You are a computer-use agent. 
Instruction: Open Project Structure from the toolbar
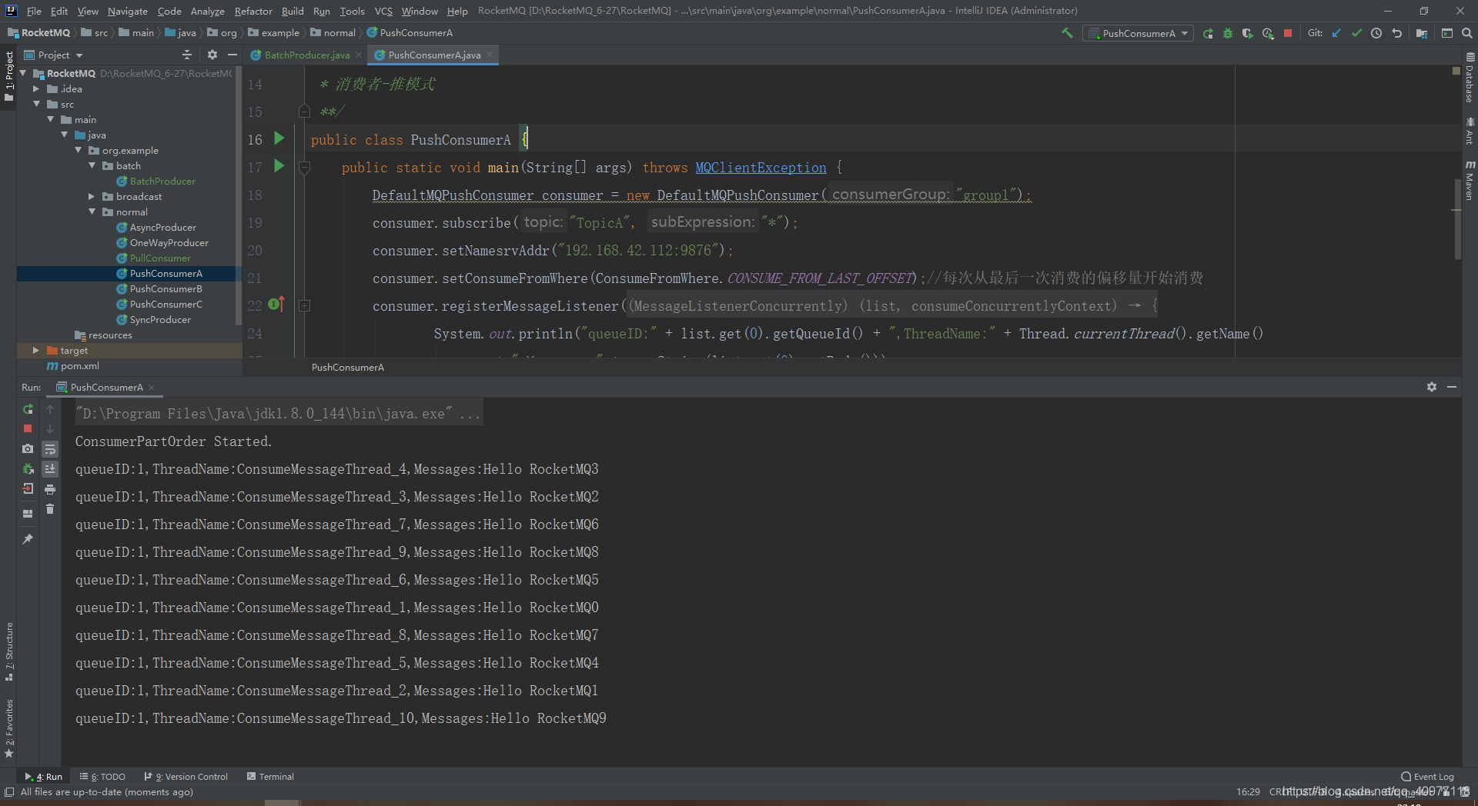(x=1421, y=33)
